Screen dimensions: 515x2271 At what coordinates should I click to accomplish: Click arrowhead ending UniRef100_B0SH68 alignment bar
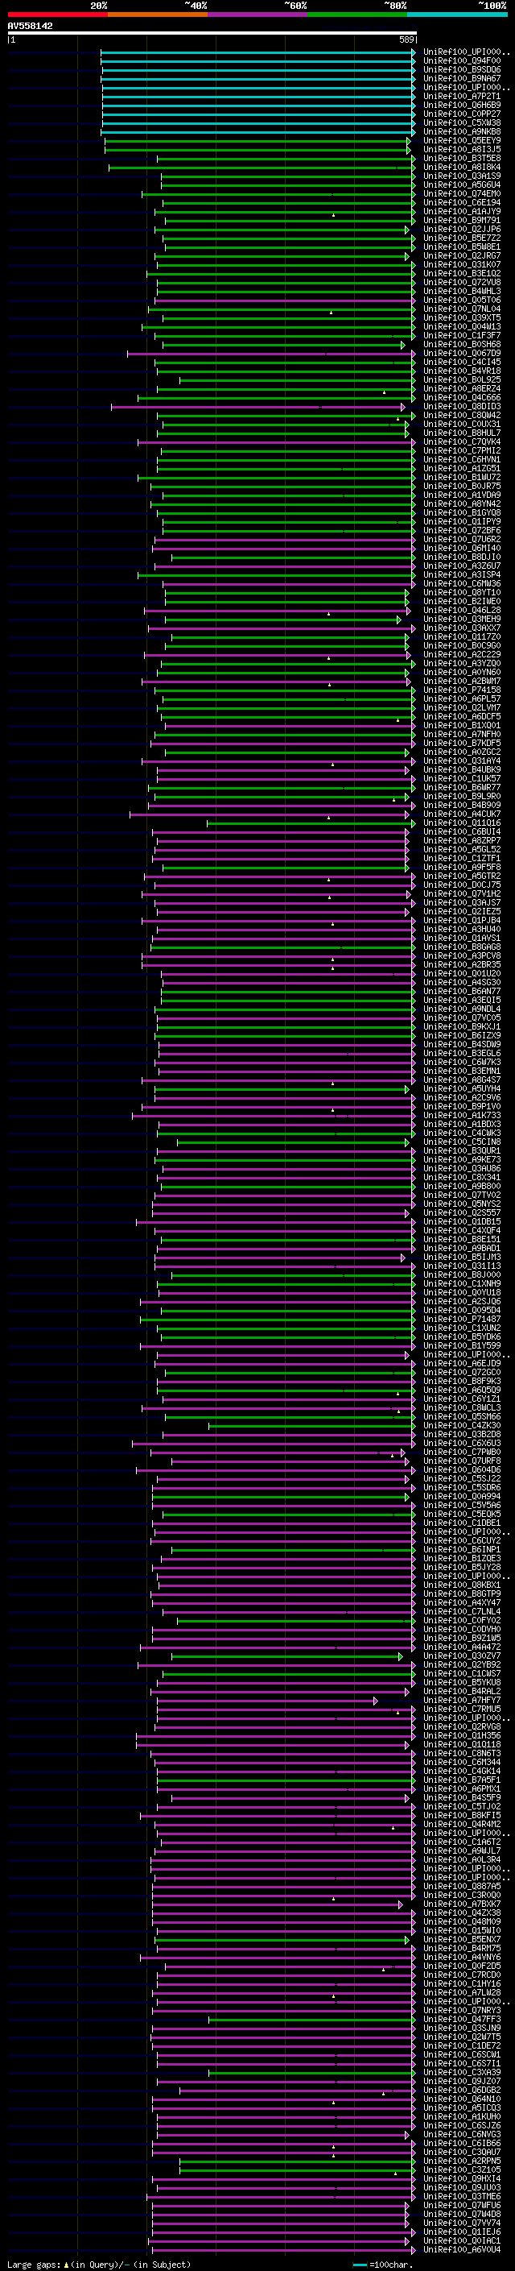point(403,345)
